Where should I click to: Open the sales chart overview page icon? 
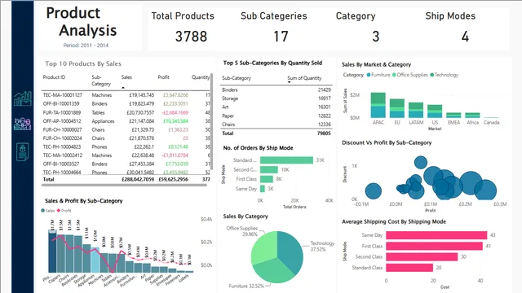[x=23, y=98]
